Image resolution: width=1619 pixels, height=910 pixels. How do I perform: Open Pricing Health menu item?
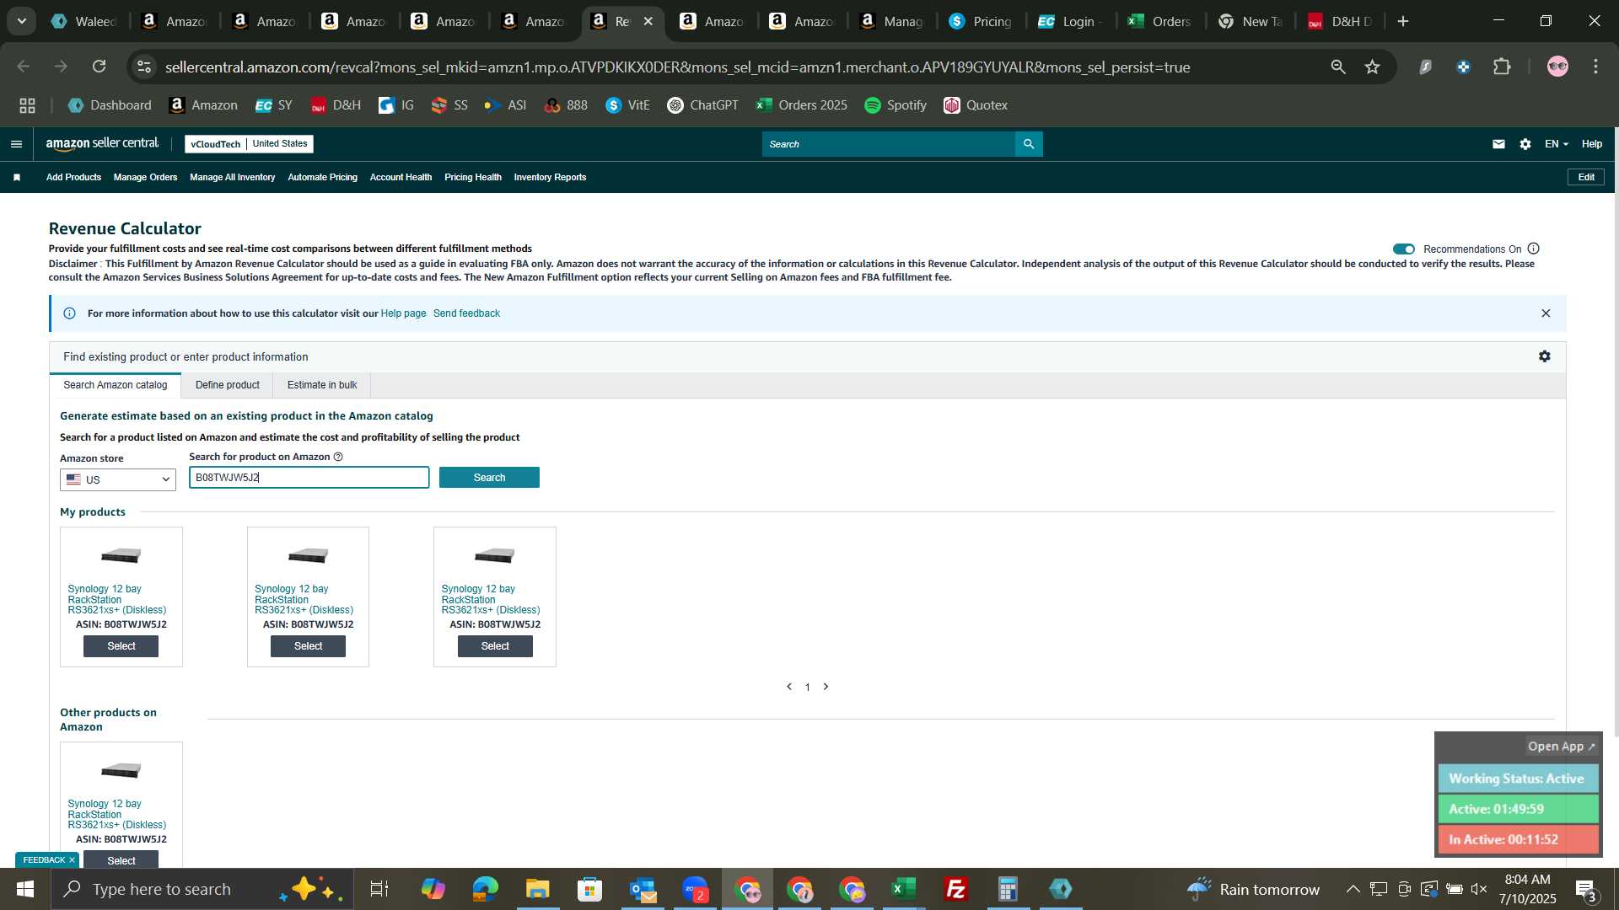coord(472,177)
